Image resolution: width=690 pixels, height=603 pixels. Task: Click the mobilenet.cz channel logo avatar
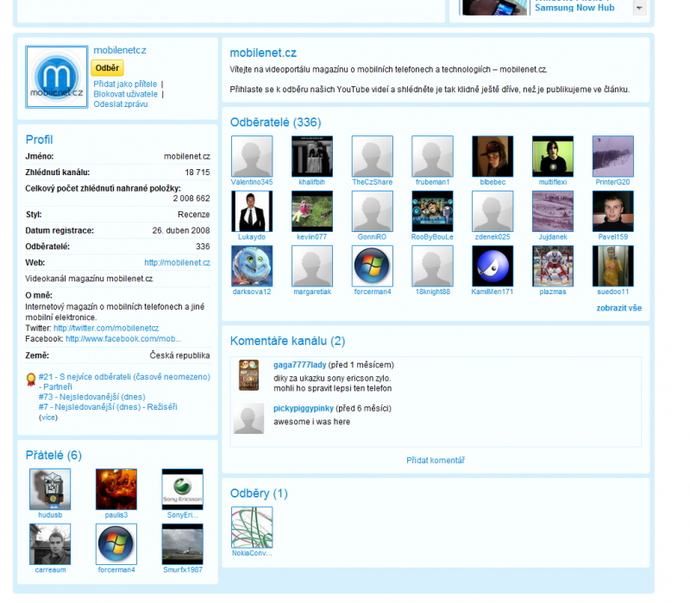pos(56,77)
